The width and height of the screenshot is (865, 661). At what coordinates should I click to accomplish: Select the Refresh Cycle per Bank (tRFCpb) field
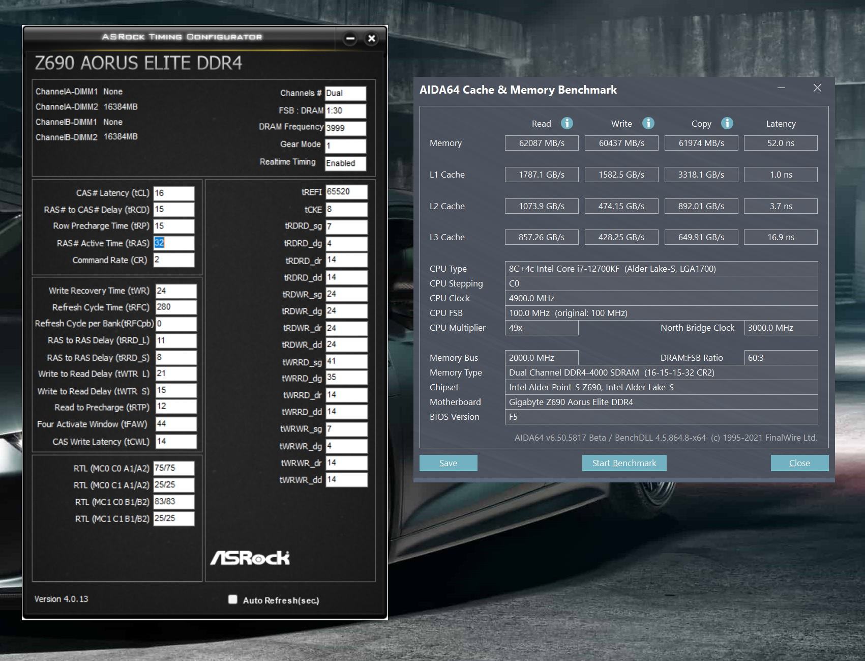point(176,324)
